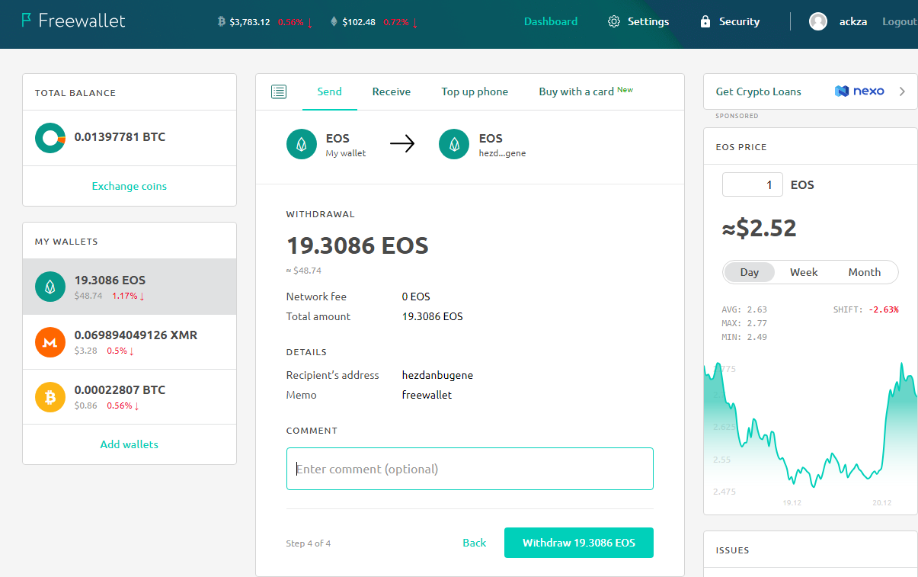Click the Bitcoin price ticker icon
The image size is (918, 577).
222,22
